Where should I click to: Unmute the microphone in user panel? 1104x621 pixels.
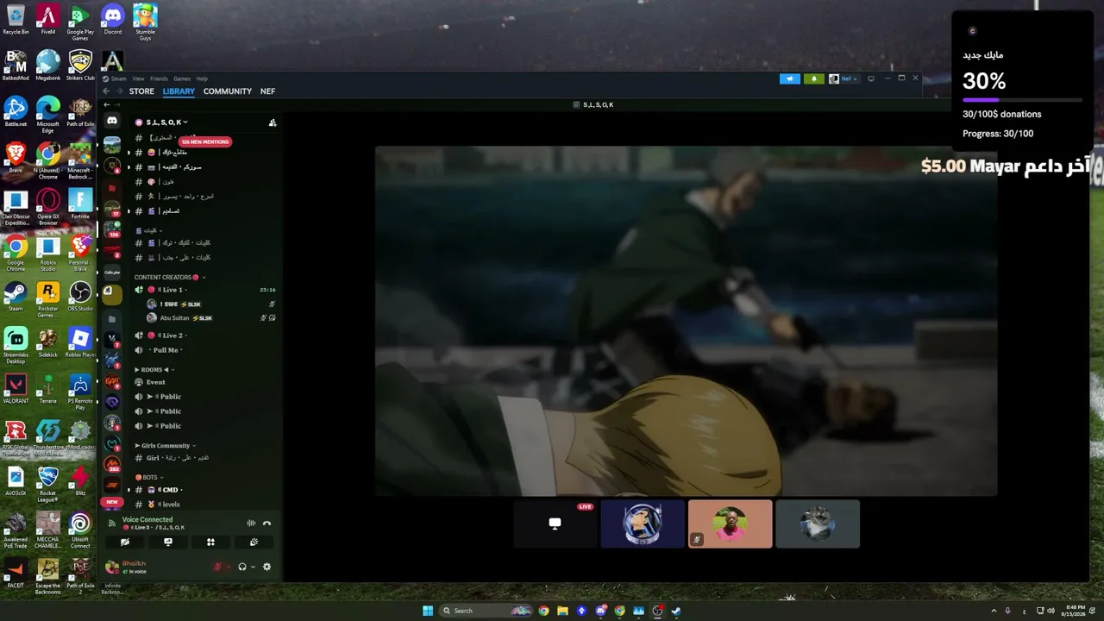[218, 567]
